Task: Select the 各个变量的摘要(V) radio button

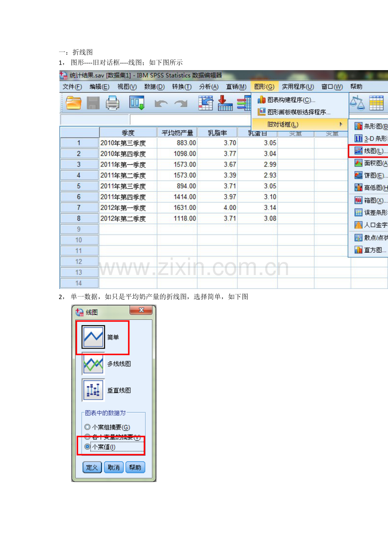Action: (x=87, y=437)
